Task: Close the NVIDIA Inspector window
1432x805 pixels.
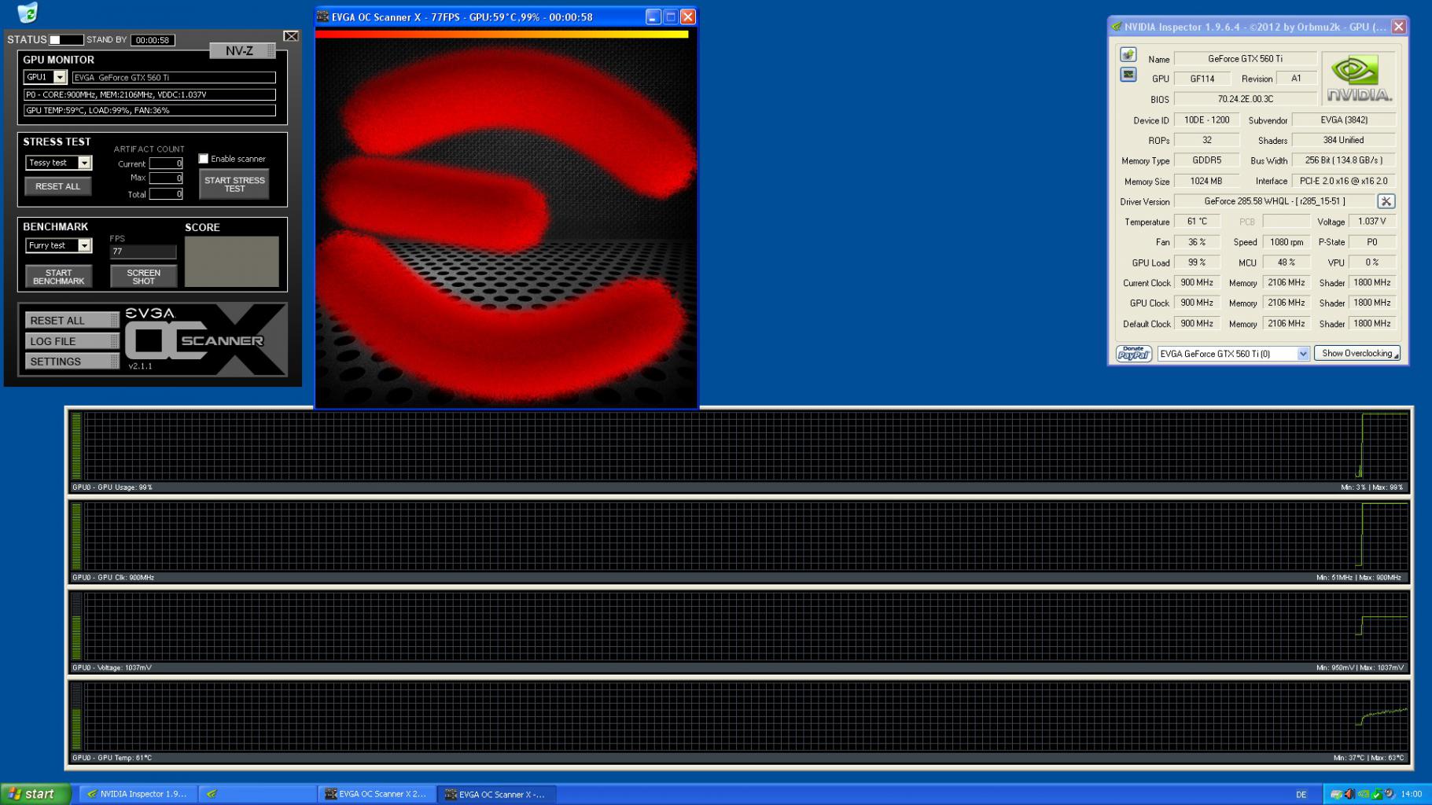Action: [x=1399, y=27]
